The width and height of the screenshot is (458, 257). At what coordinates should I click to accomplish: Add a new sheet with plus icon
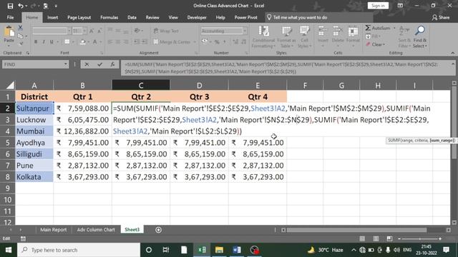click(x=159, y=230)
